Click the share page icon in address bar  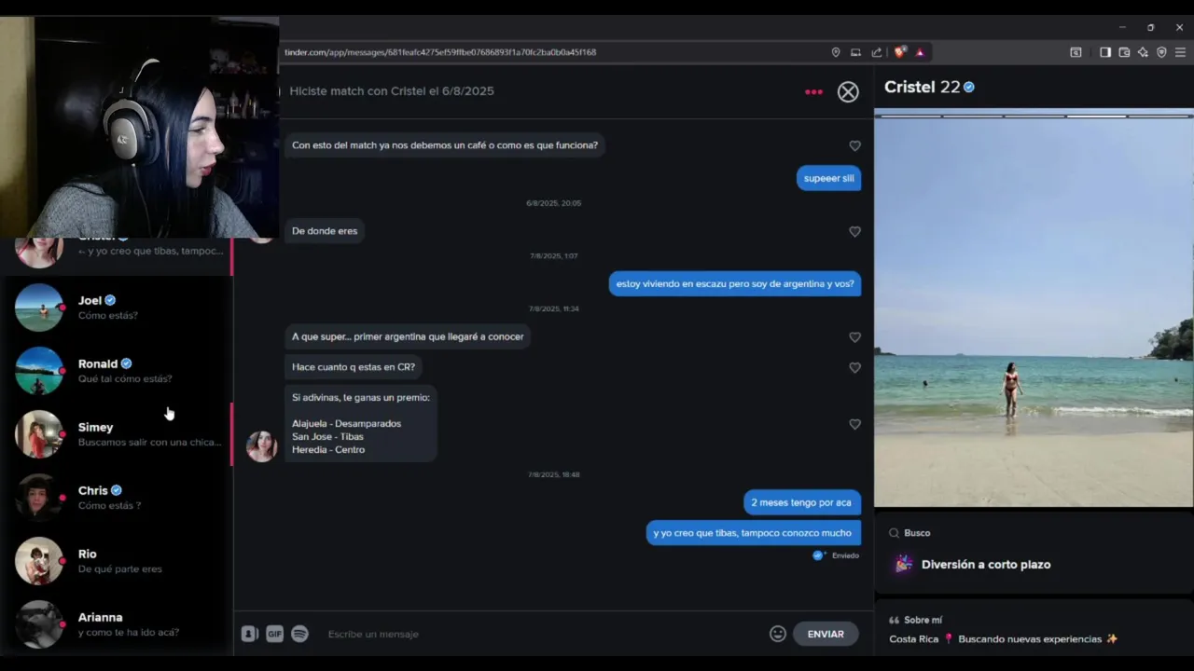coord(877,52)
